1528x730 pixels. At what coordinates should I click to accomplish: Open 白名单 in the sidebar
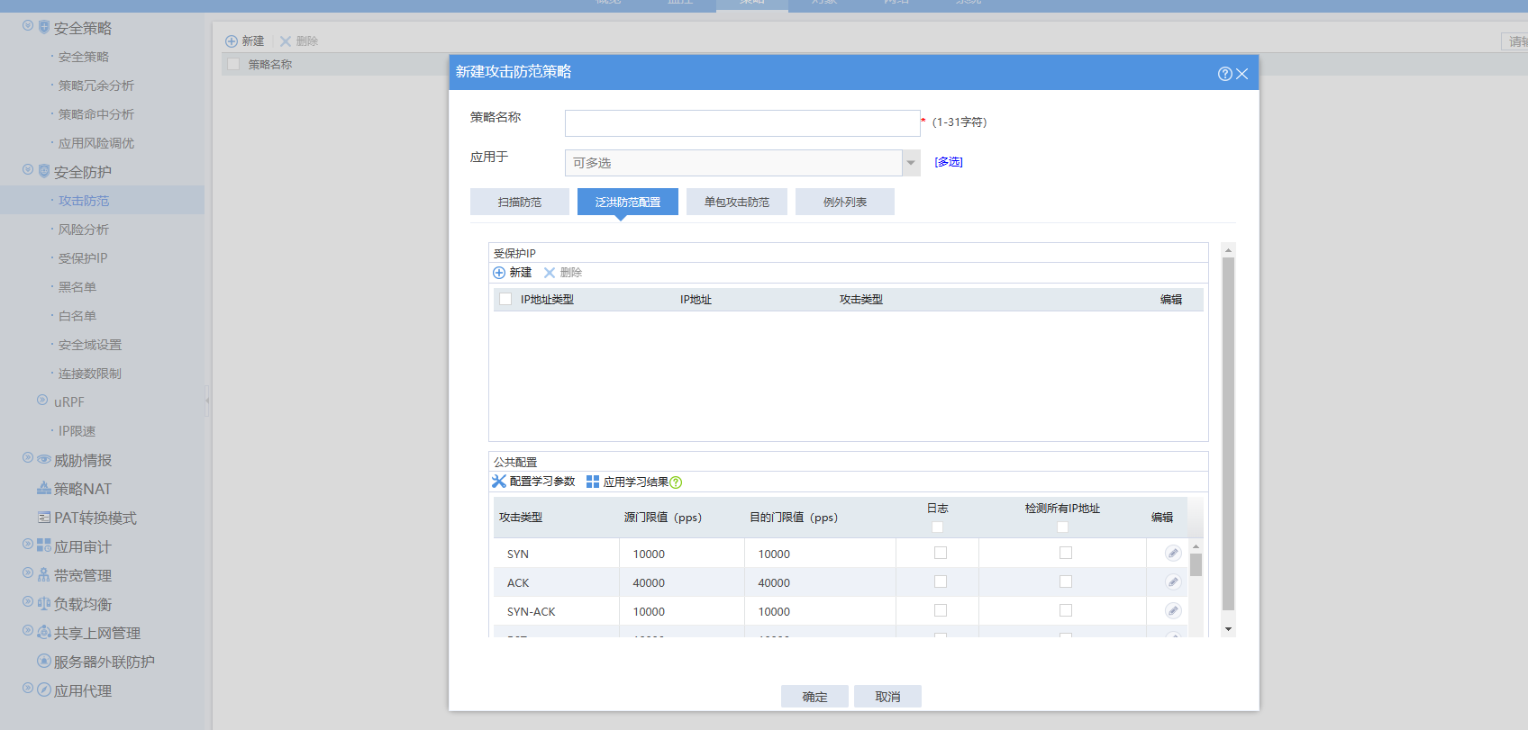pyautogui.click(x=77, y=316)
